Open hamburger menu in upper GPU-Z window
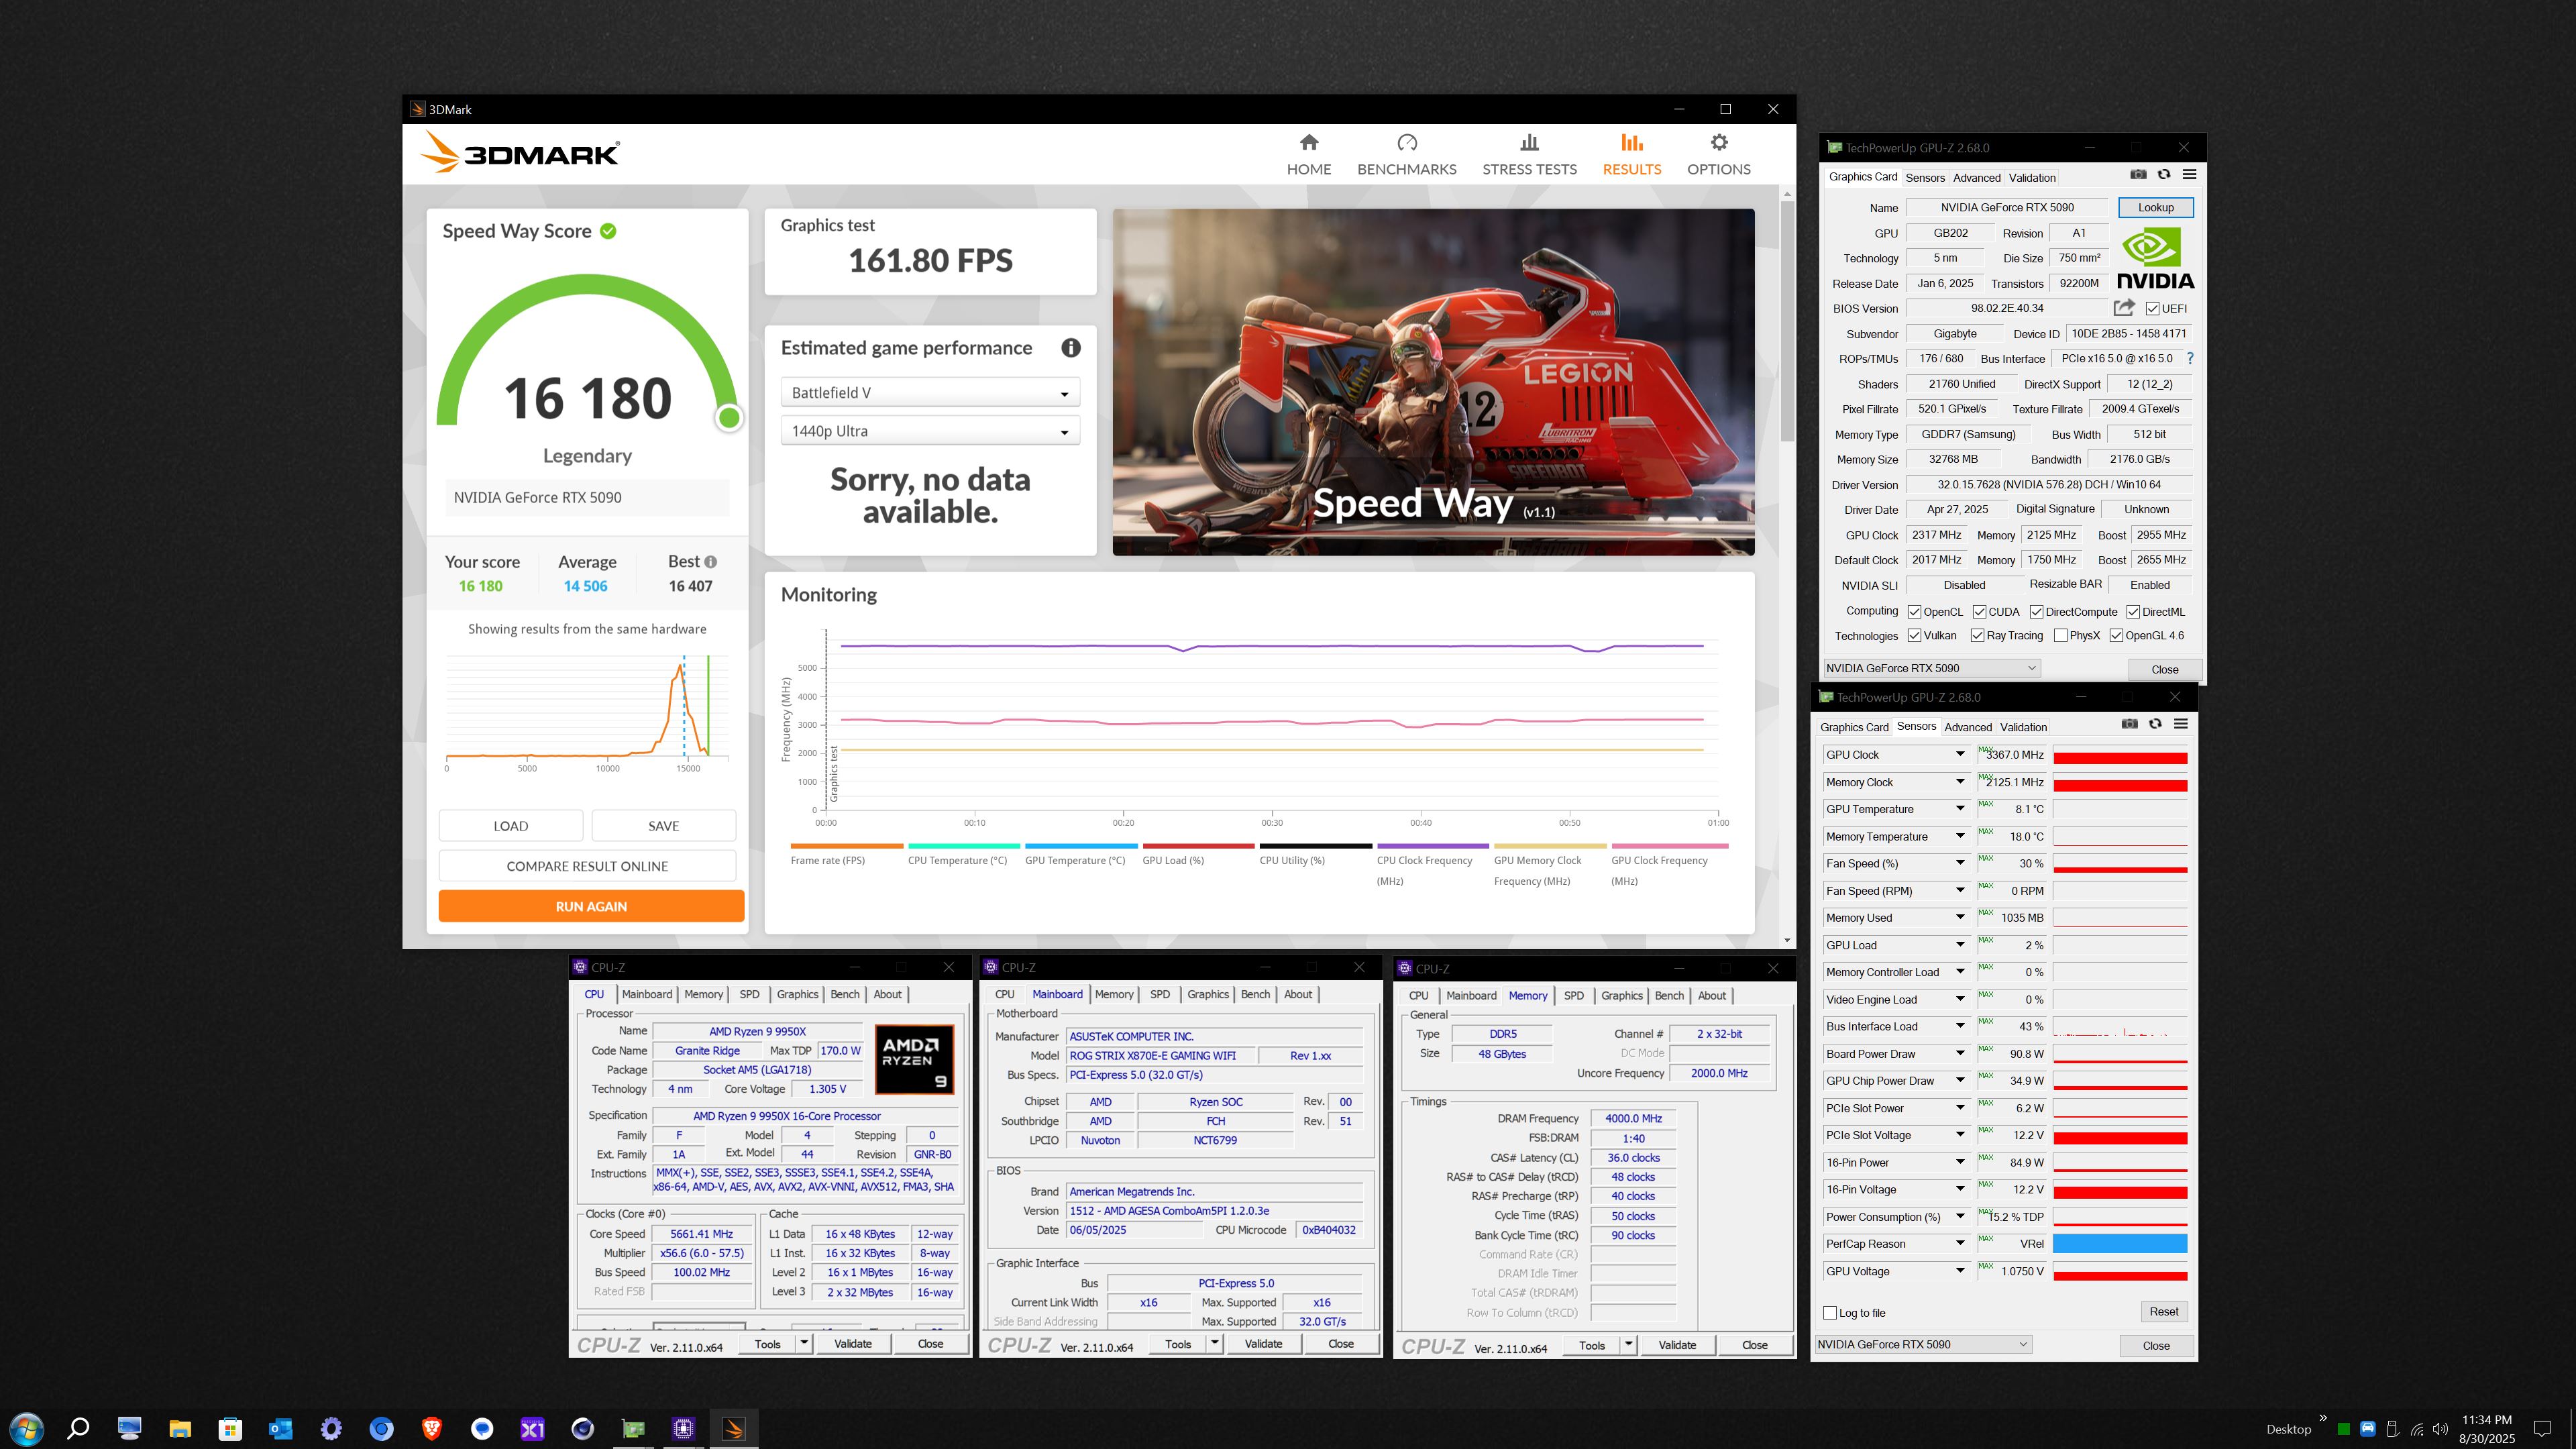This screenshot has width=2576, height=1449. tap(2189, 175)
